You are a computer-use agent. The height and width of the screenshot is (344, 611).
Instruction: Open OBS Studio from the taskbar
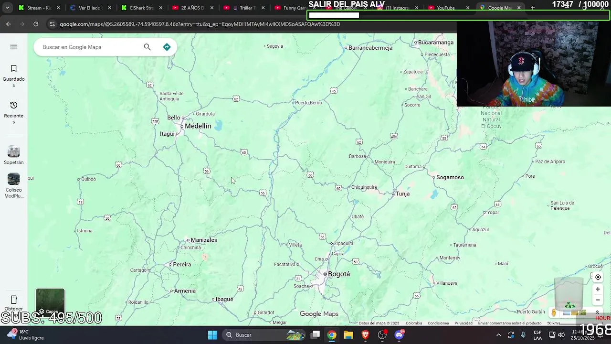point(382,335)
